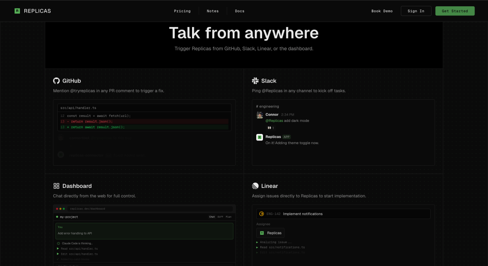Click the 'Claude Code is thinking...' spinner icon

[x=58, y=243]
